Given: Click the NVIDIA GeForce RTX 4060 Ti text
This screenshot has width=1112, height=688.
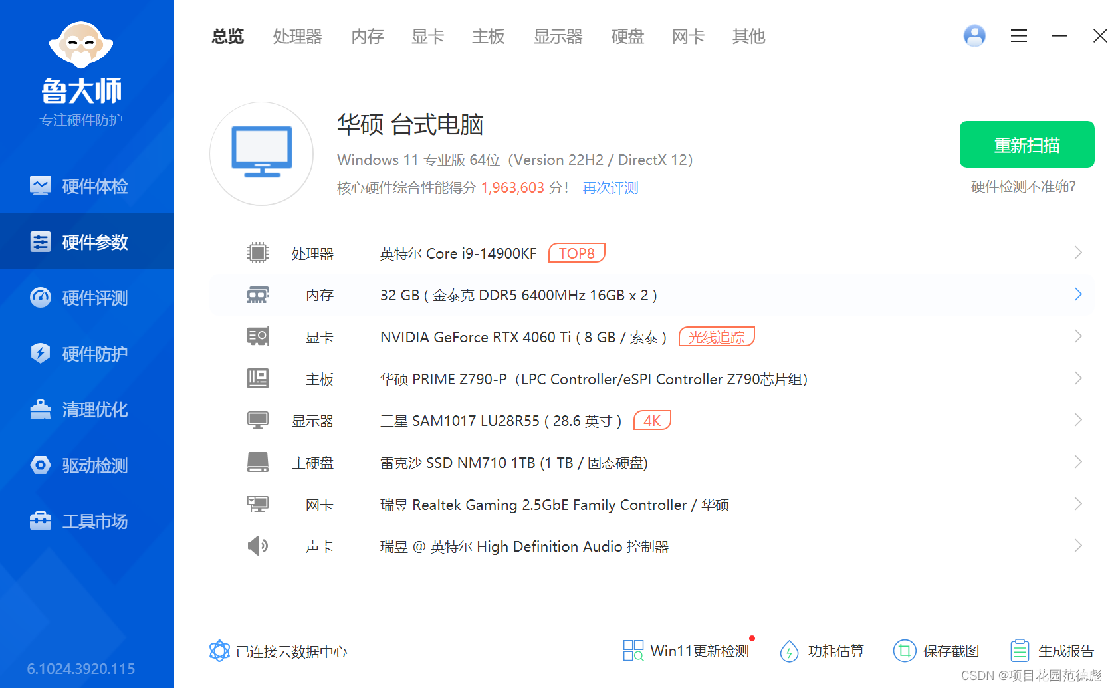Looking at the screenshot, I should [x=523, y=338].
